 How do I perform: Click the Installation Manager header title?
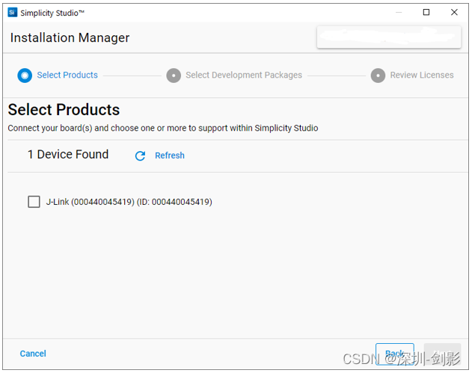pyautogui.click(x=70, y=37)
